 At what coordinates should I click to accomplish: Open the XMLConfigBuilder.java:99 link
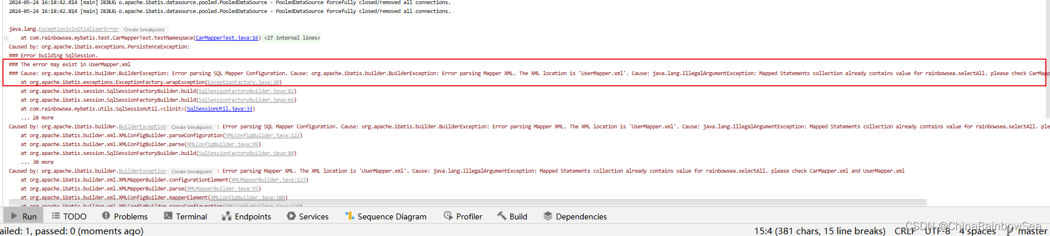(x=222, y=144)
